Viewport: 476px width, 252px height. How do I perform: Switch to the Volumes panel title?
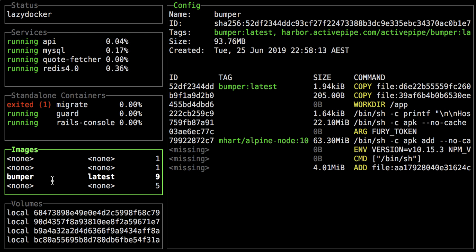[x=27, y=204]
